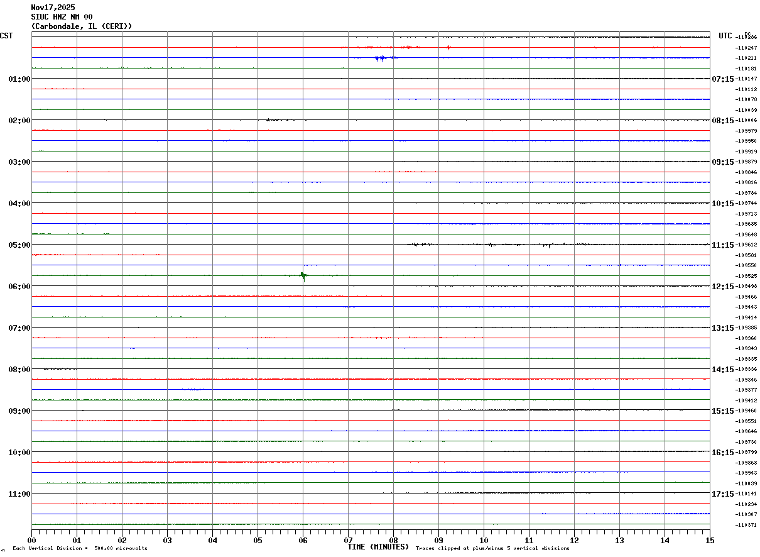Click DC offset value -109612
This screenshot has width=760, height=557.
tap(746, 245)
